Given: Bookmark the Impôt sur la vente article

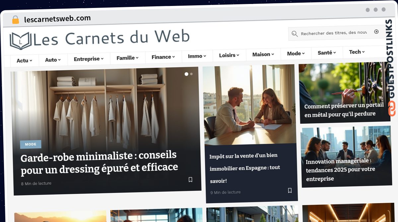Looking at the screenshot, I should tap(290, 191).
